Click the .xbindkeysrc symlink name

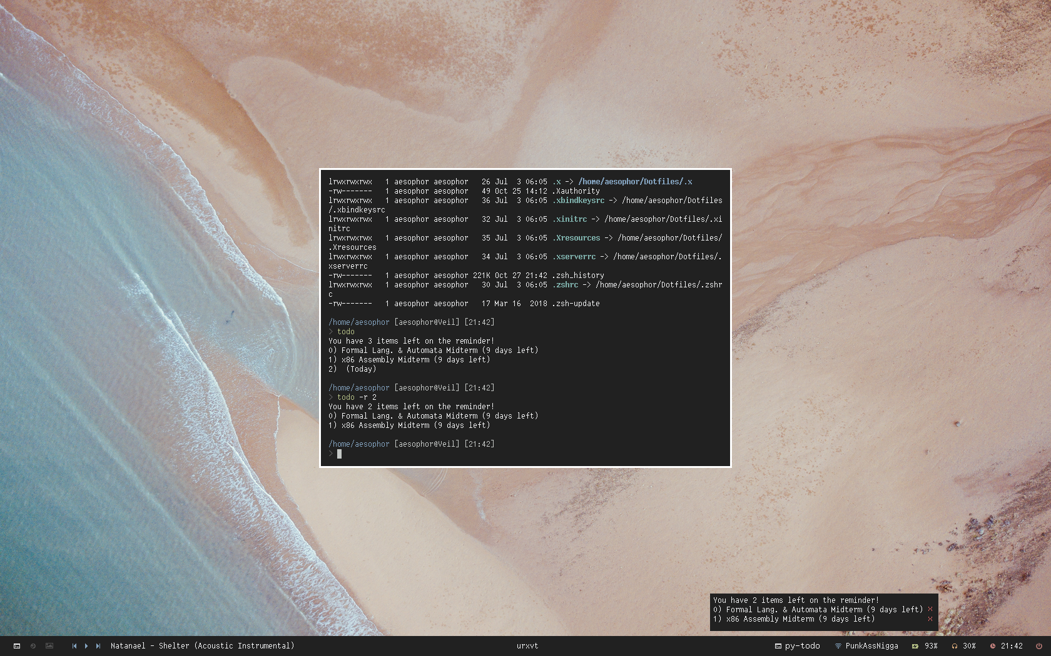(x=578, y=200)
